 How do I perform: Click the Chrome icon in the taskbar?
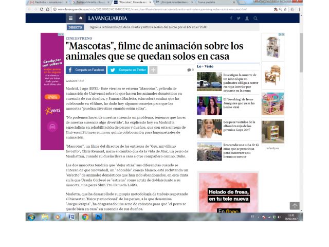point(85,217)
